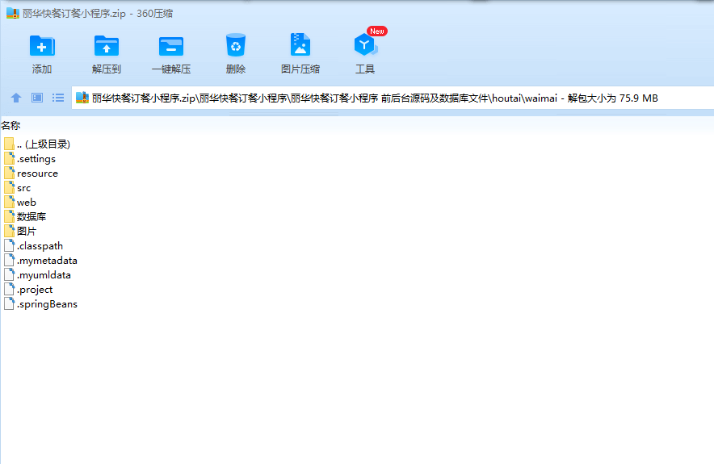The width and height of the screenshot is (714, 464).
Task: Select the .project file
Action: click(x=28, y=290)
